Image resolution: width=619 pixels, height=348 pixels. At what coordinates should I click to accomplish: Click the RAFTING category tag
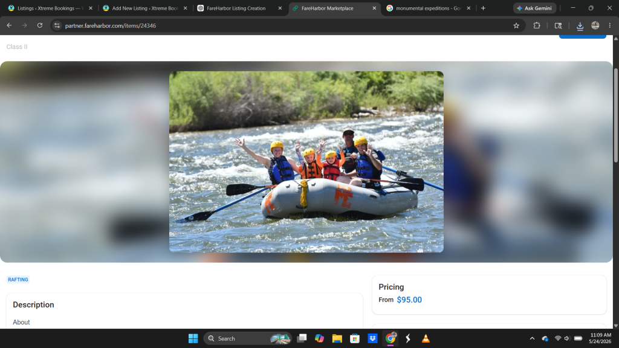18,279
